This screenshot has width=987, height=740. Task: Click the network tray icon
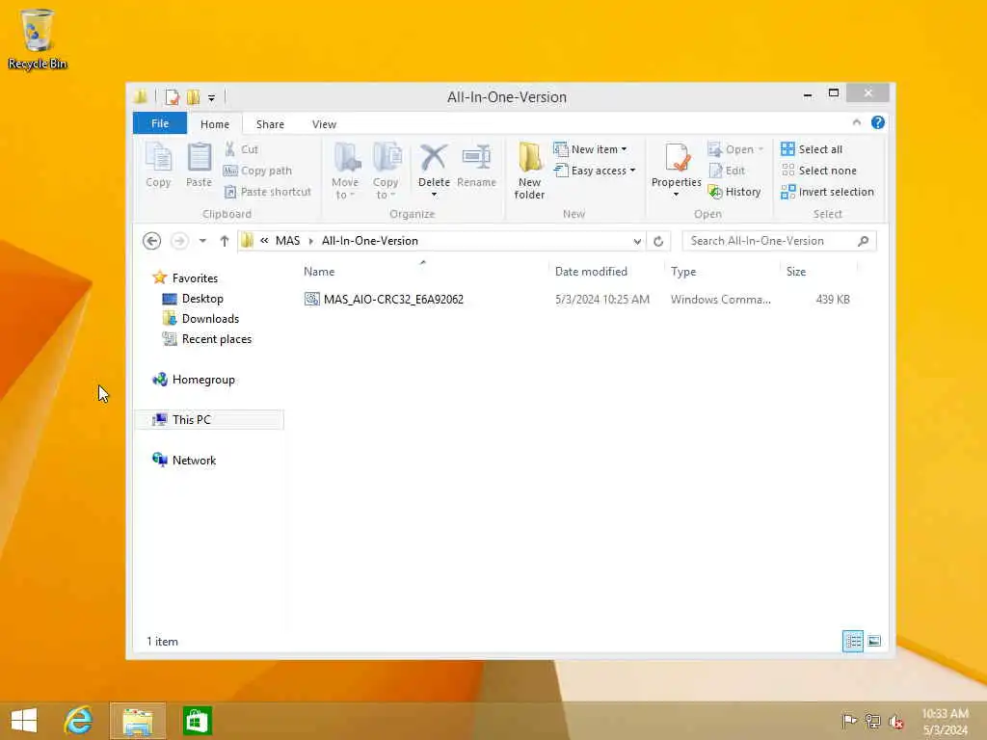872,721
